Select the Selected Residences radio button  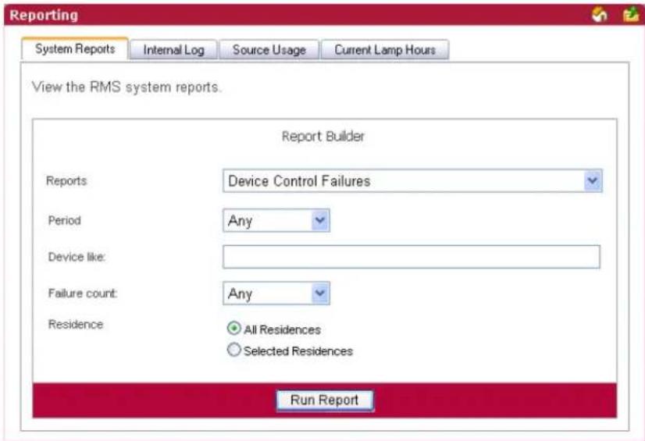pyautogui.click(x=233, y=350)
